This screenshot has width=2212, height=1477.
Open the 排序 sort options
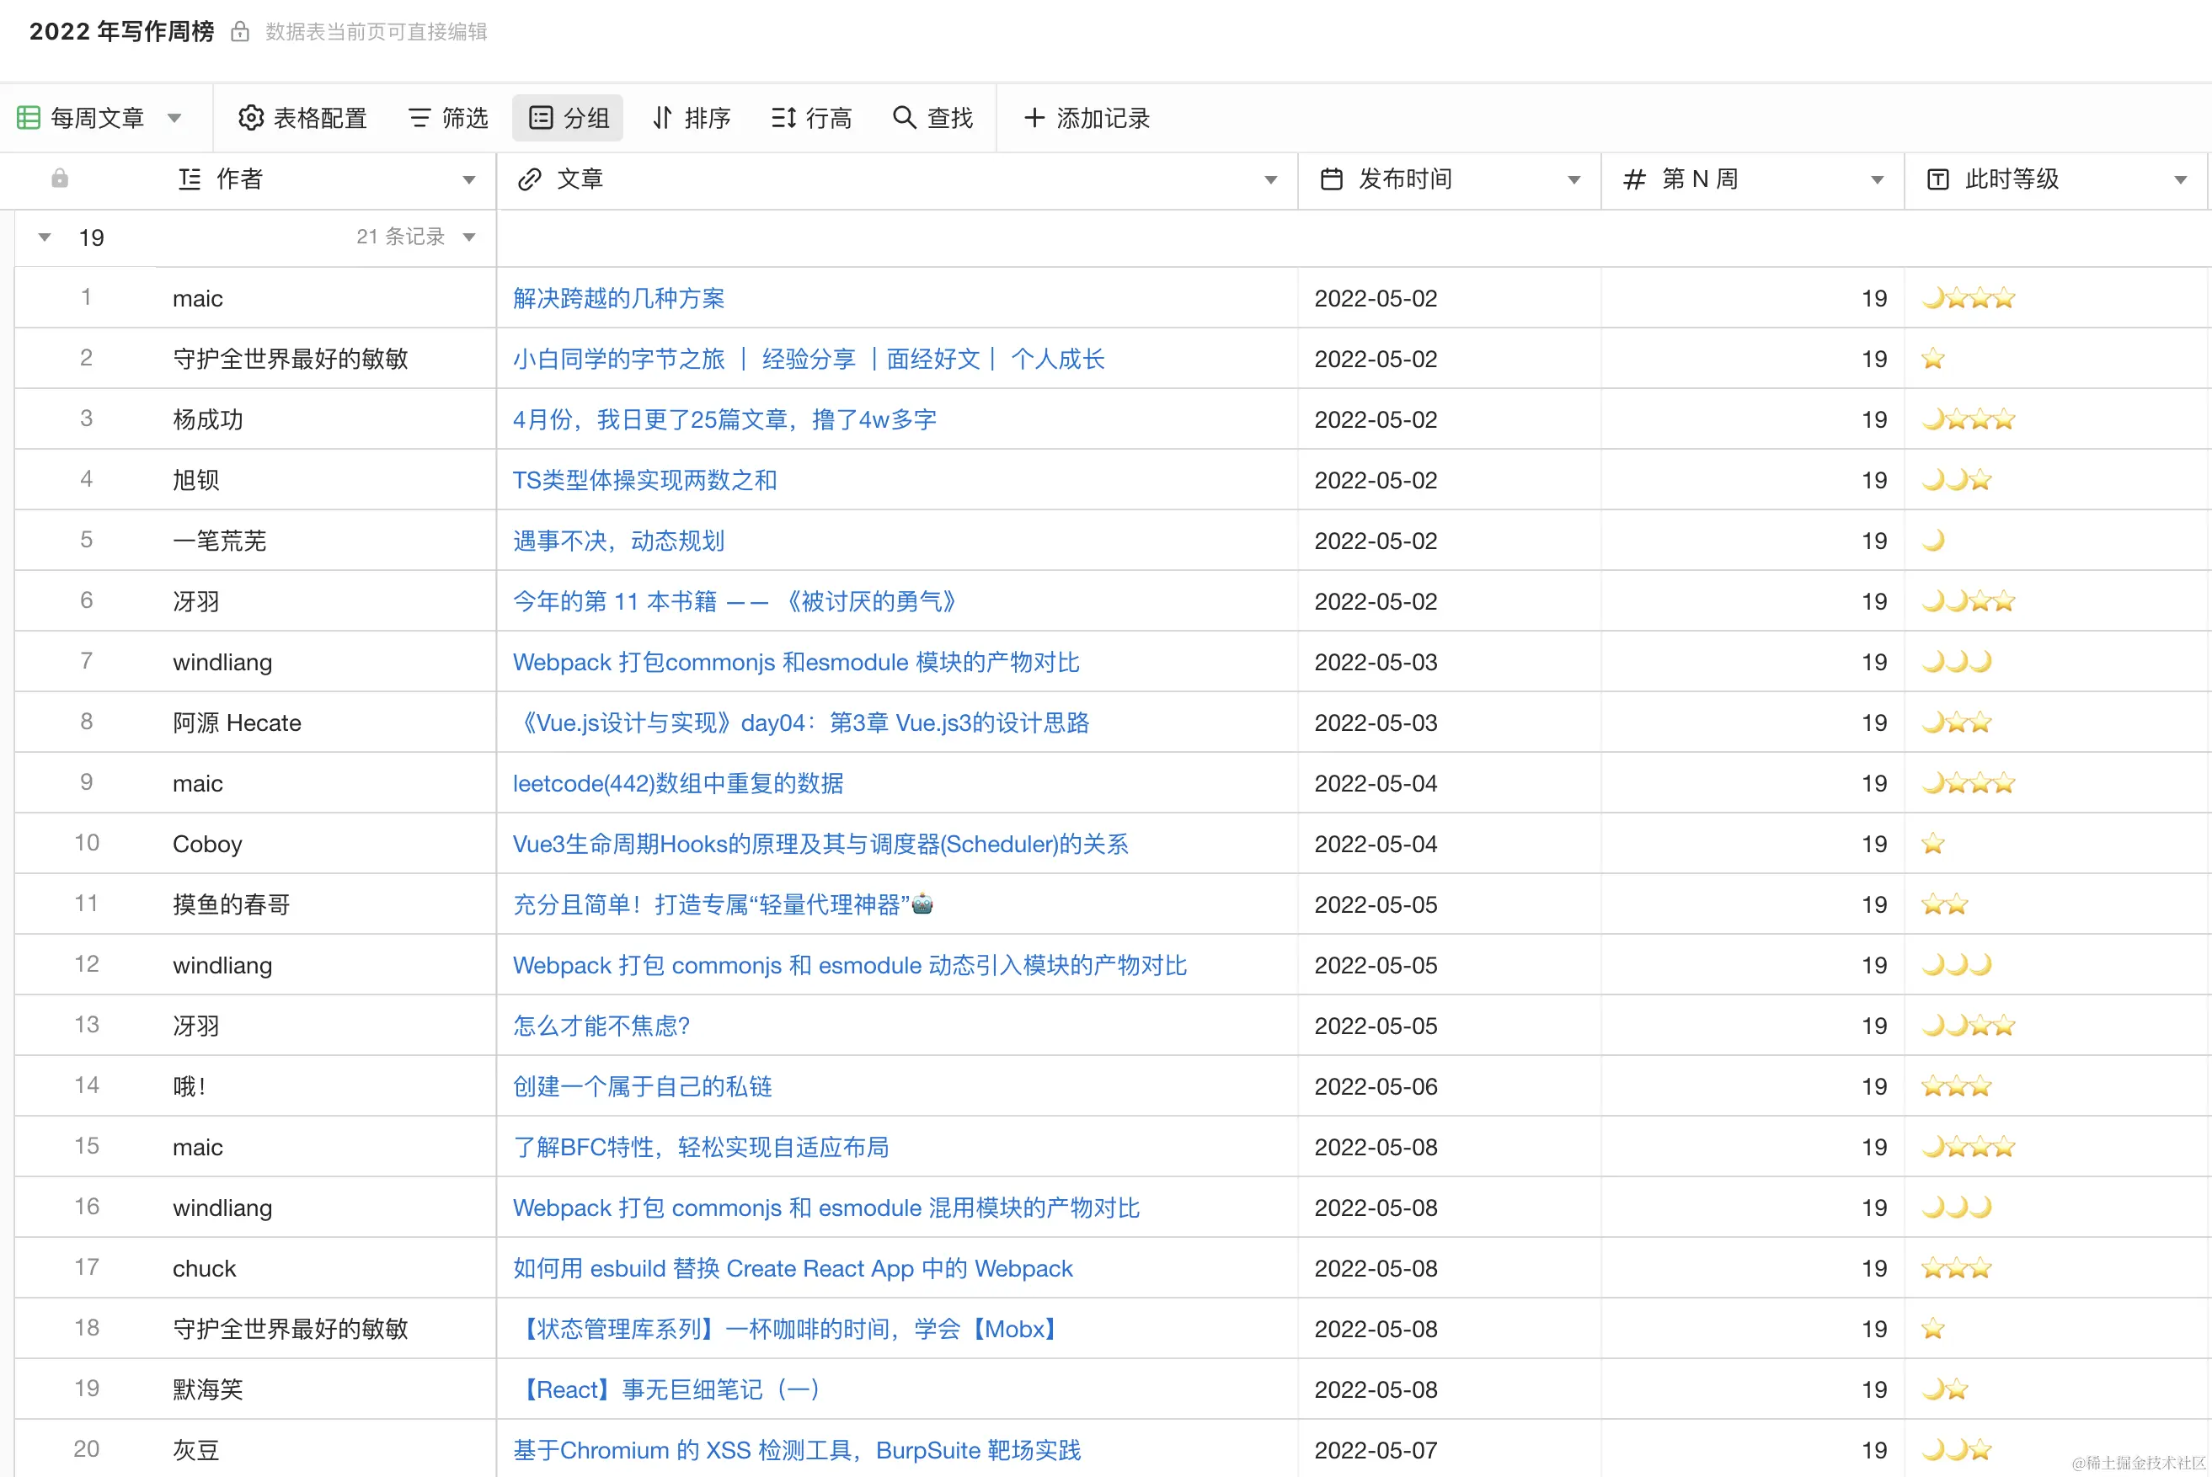691,118
